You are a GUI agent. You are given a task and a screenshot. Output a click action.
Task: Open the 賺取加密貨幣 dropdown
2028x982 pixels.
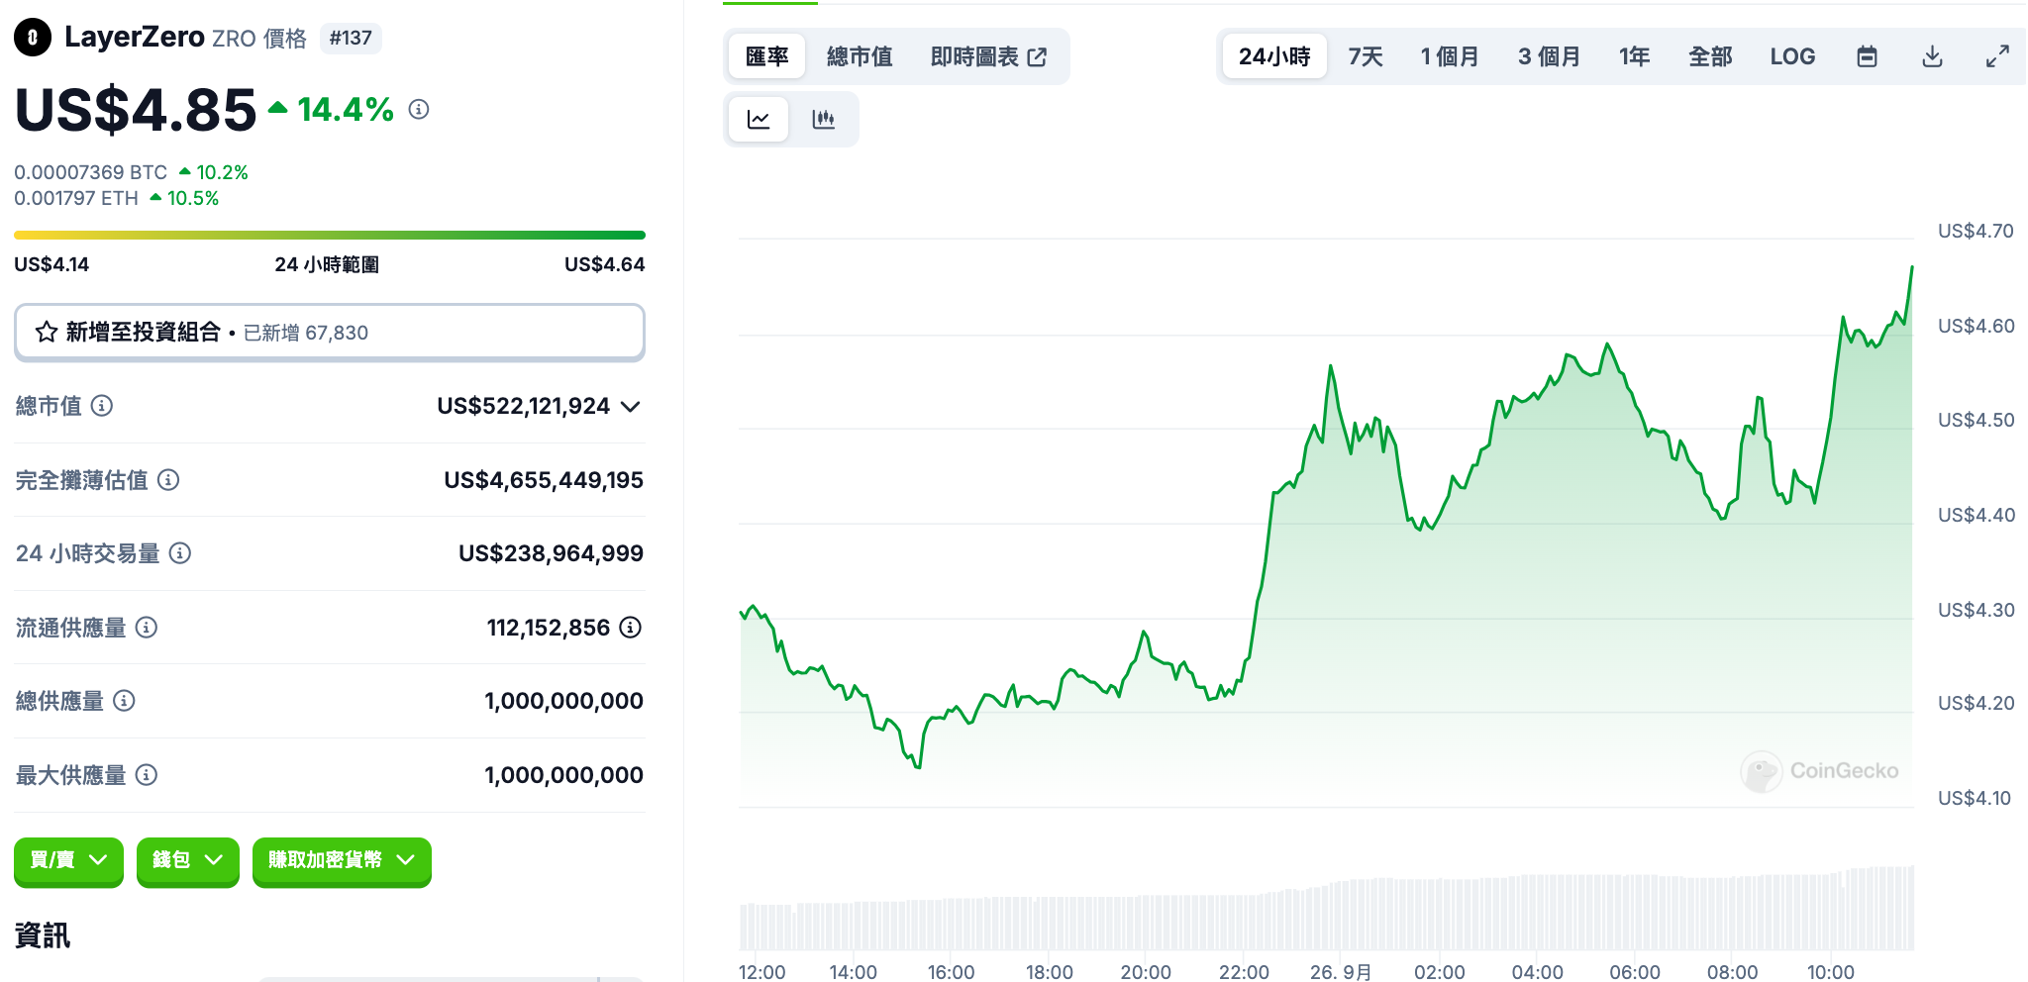342,860
